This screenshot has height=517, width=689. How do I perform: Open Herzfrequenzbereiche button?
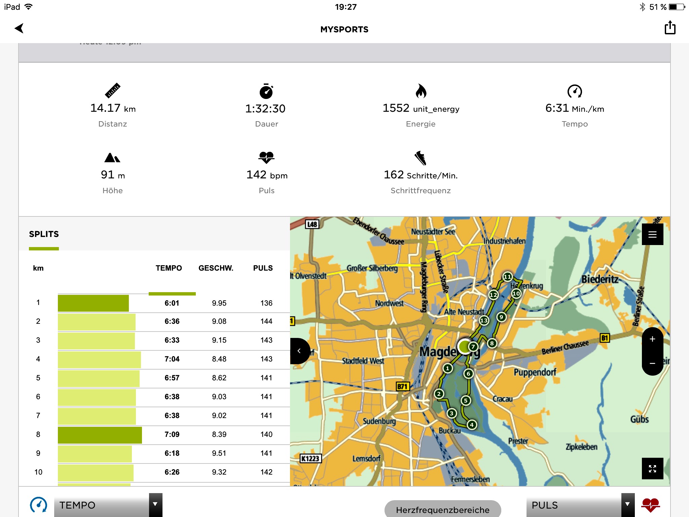(x=442, y=510)
